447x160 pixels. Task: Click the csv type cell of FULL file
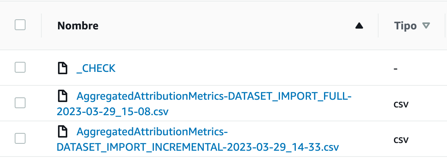tap(401, 104)
